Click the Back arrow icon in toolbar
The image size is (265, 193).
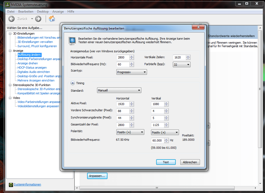click(x=12, y=19)
